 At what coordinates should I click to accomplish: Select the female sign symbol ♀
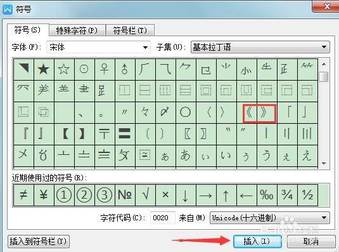click(105, 69)
